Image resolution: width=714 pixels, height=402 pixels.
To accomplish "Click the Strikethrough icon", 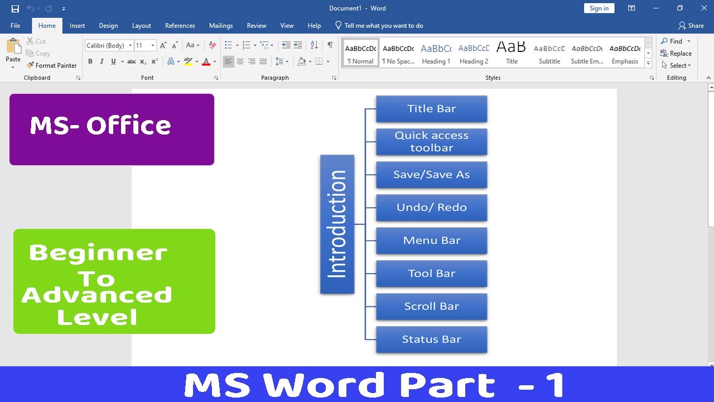I will [132, 61].
